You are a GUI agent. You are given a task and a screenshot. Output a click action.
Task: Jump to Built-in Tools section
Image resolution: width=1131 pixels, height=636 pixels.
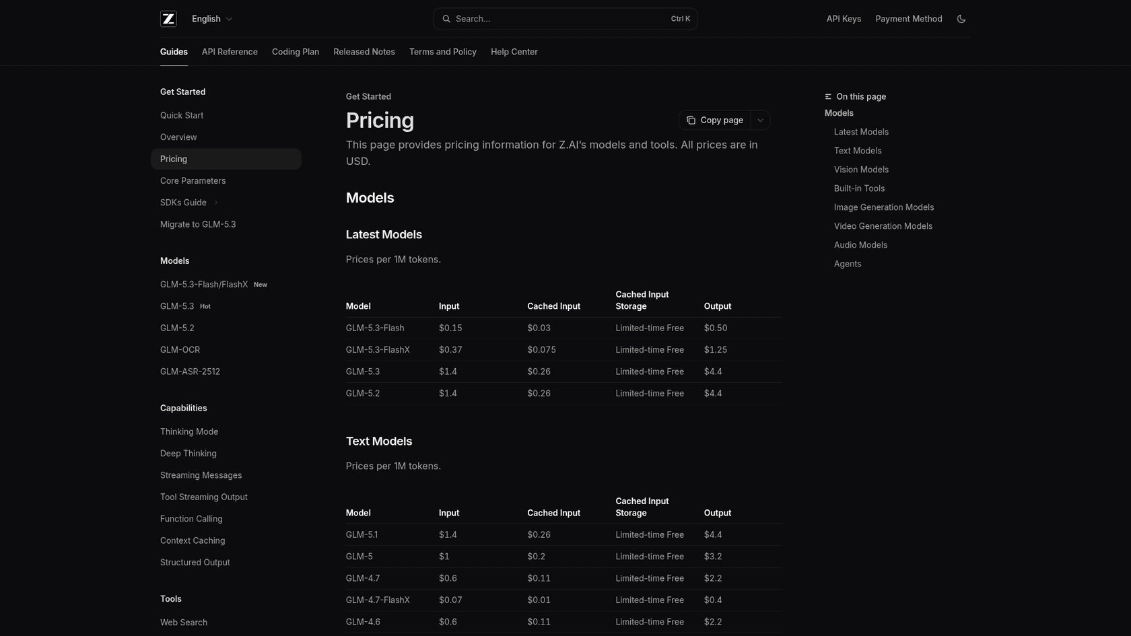click(859, 188)
